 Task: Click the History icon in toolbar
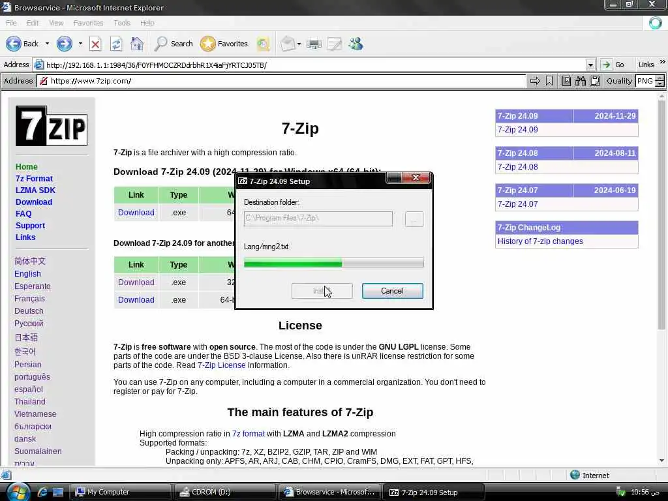coord(264,44)
